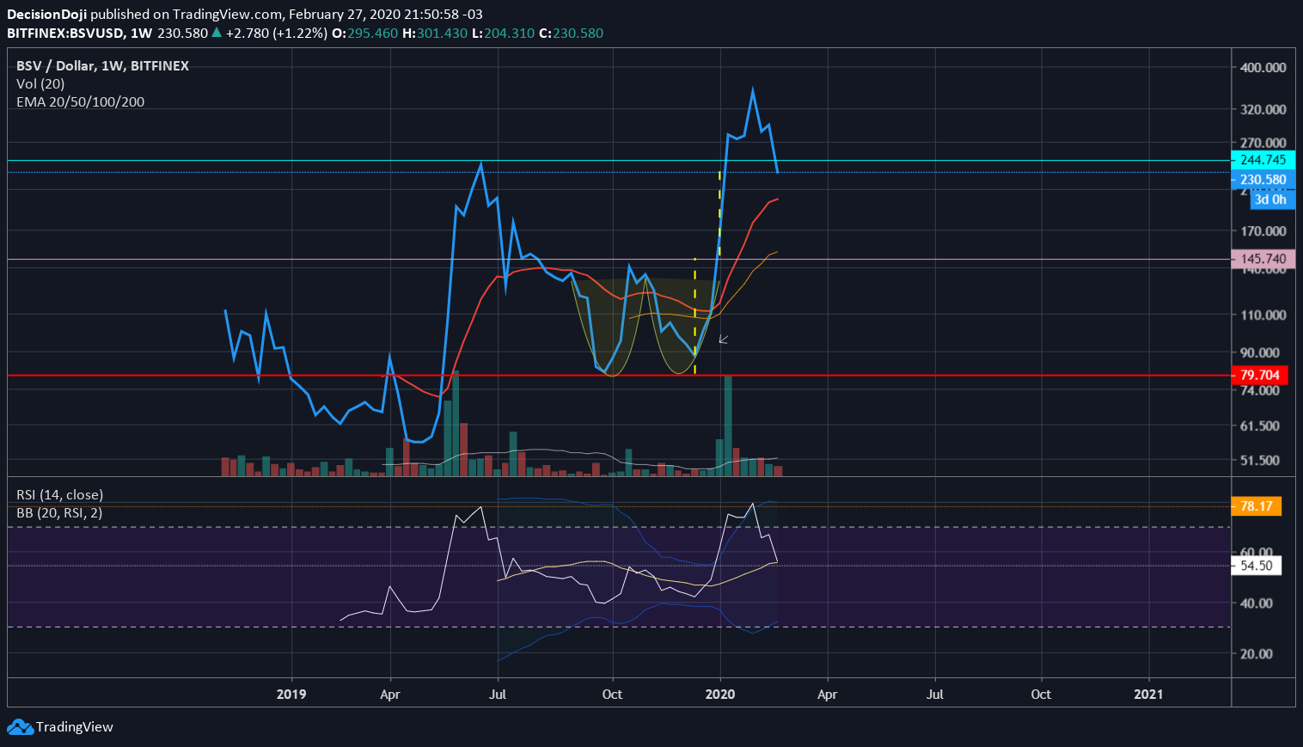The width and height of the screenshot is (1303, 747).
Task: Click the TradingView wordmark at bottom
Action: pyautogui.click(x=75, y=727)
